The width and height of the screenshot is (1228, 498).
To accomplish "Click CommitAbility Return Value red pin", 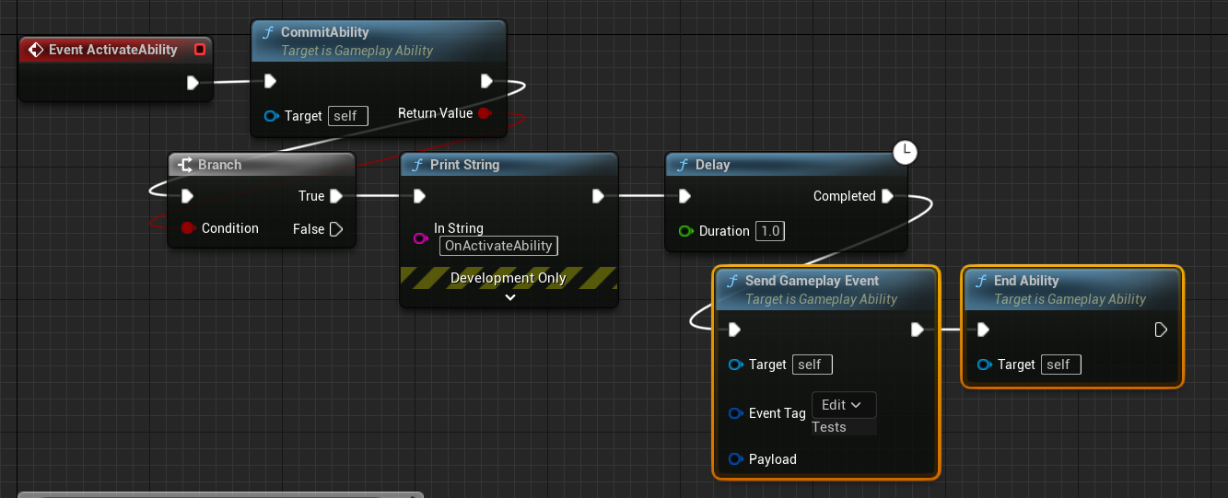I will 485,113.
